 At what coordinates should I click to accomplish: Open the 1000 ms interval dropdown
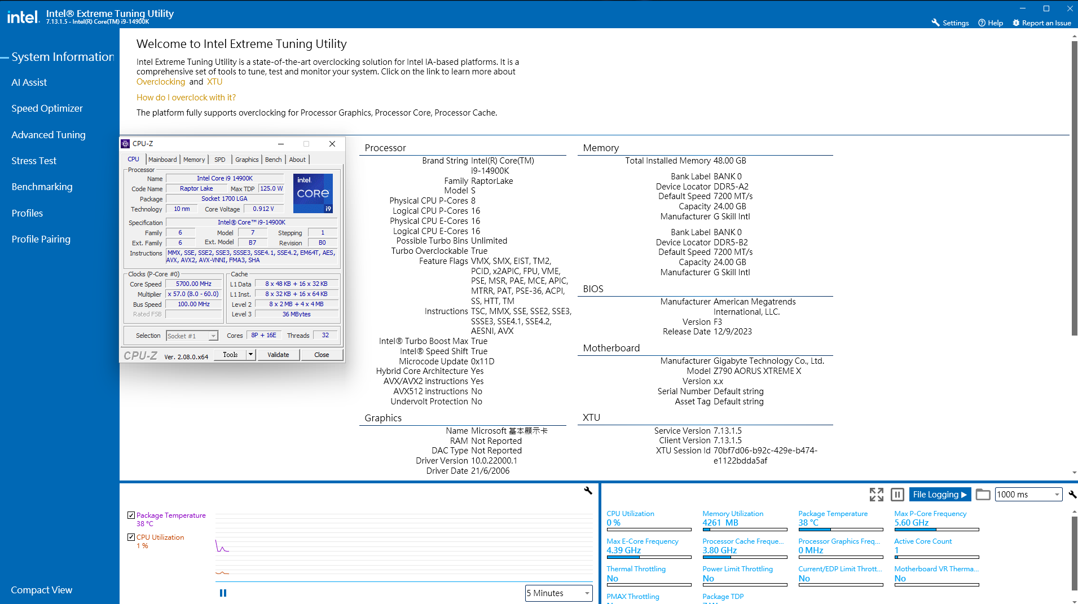pos(1028,495)
